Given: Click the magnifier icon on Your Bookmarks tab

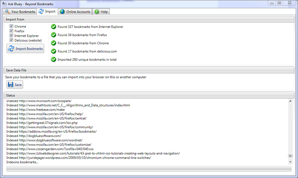Looking at the screenshot, I should pyautogui.click(x=7, y=12).
